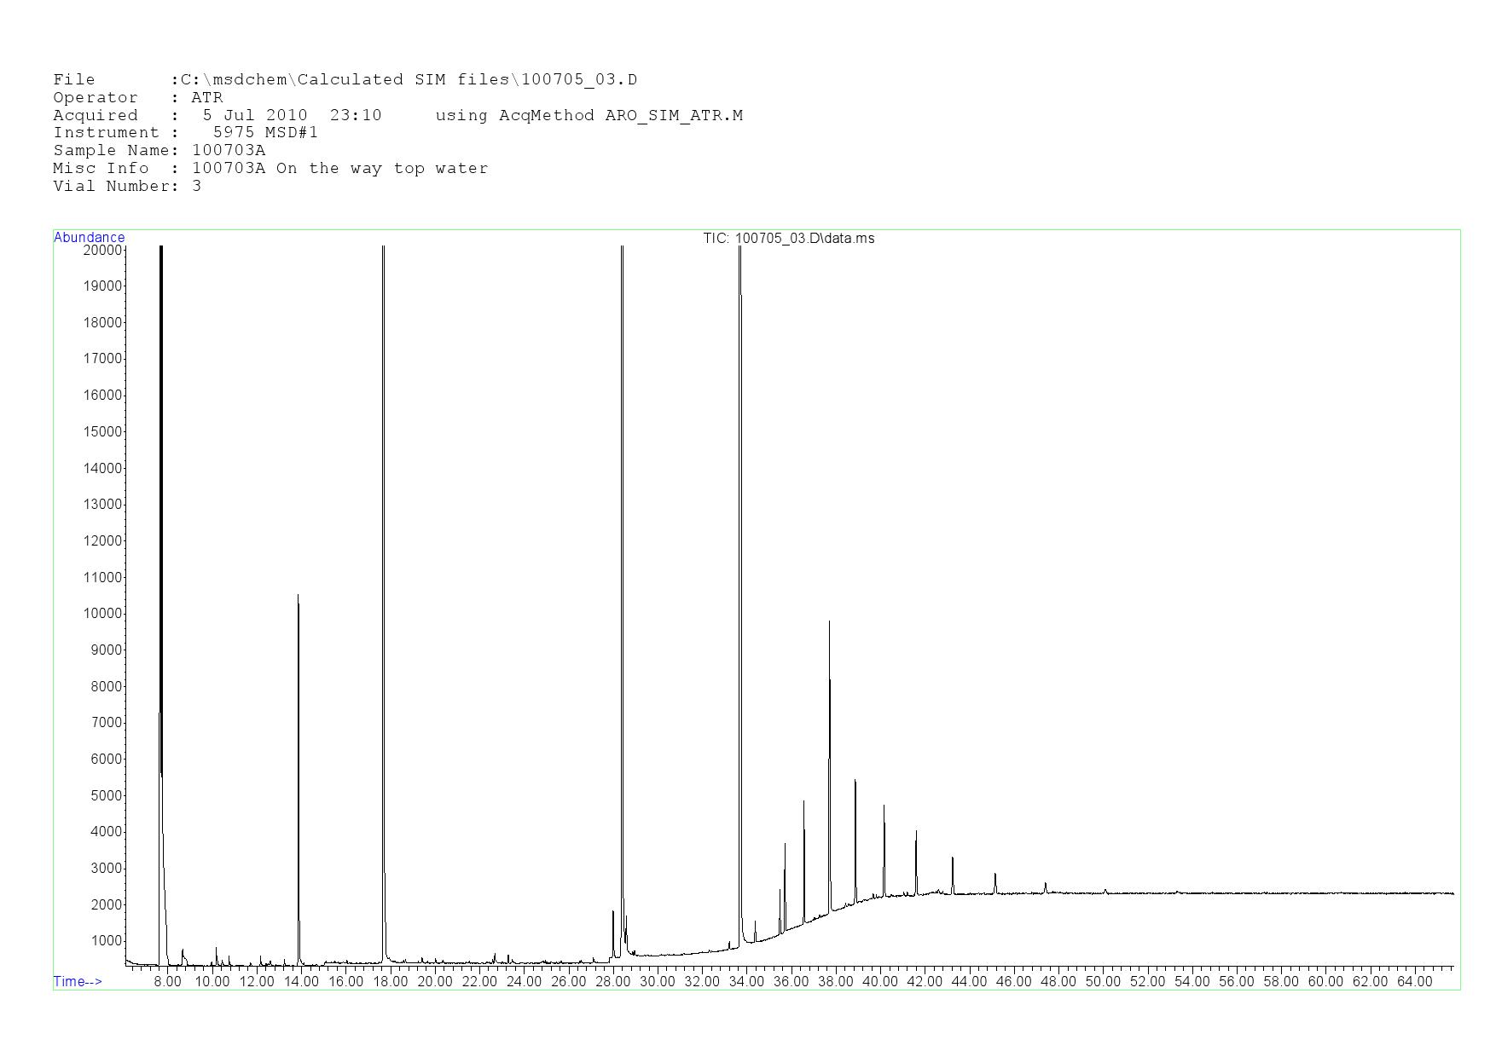Click the 8.00 time axis label
1496x1057 pixels.
pyautogui.click(x=167, y=982)
